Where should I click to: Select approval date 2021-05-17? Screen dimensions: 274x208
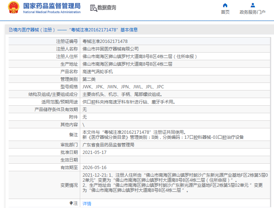coord(94,152)
